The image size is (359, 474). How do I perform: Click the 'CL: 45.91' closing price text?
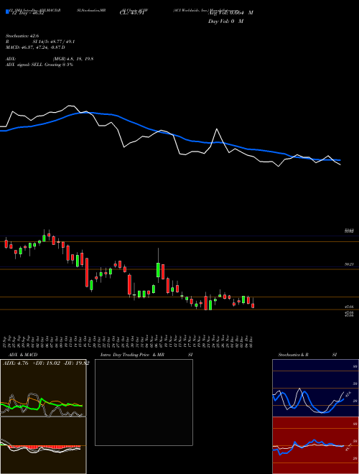[132, 13]
